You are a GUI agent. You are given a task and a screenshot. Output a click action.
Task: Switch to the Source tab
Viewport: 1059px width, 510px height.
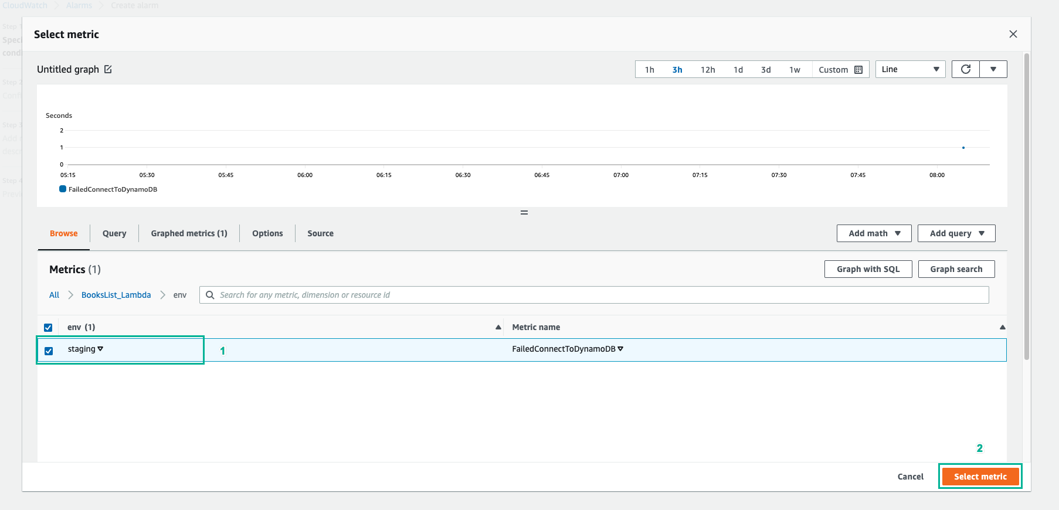(x=320, y=233)
